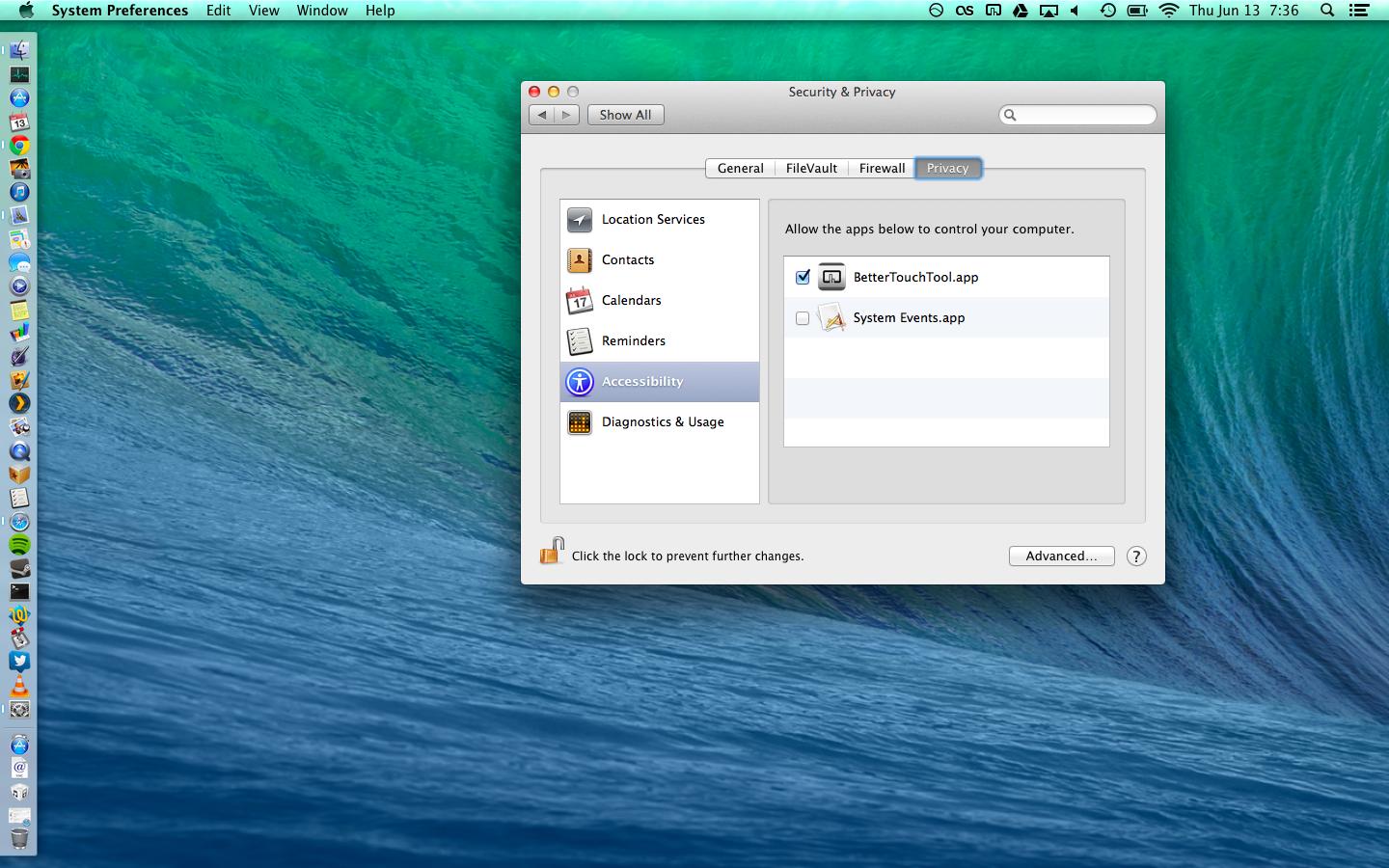This screenshot has height=868, width=1389.
Task: Switch to the General tab
Action: 740,168
